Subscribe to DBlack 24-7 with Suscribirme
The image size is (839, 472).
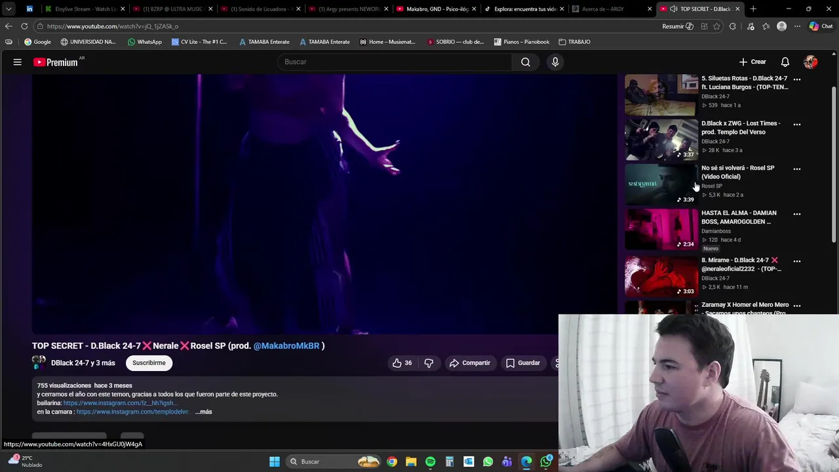tap(149, 363)
